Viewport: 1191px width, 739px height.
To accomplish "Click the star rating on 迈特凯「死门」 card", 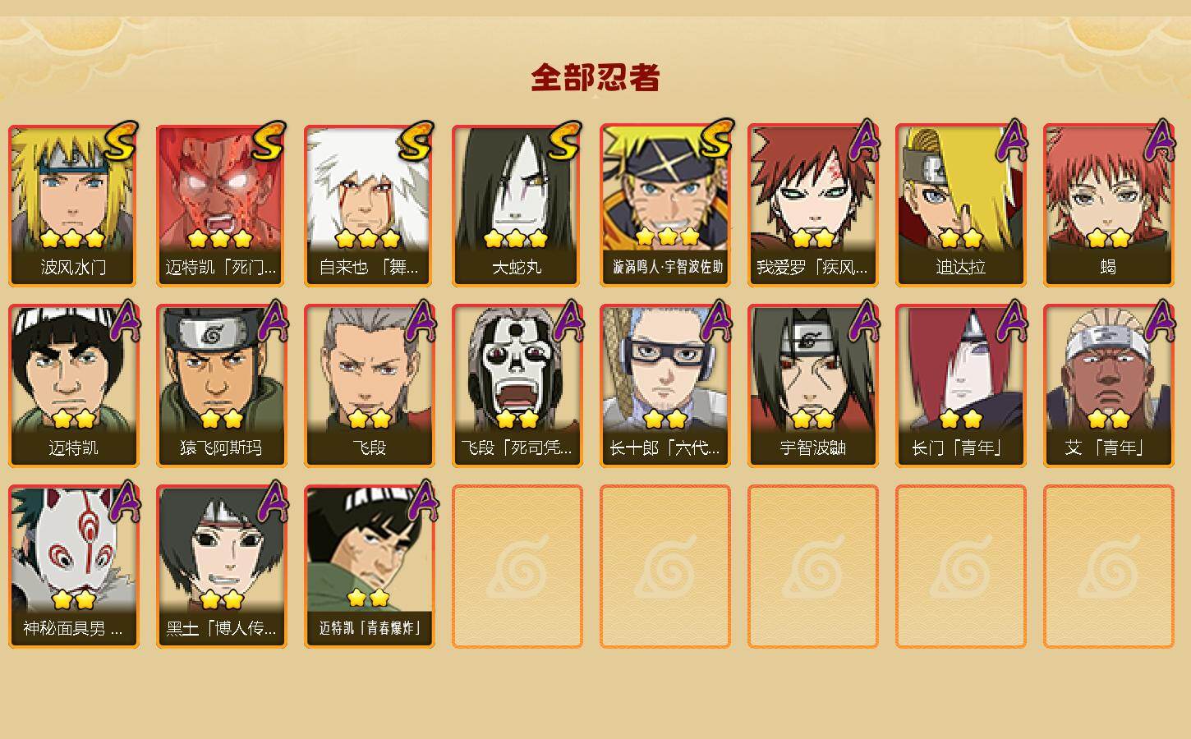I will (220, 239).
